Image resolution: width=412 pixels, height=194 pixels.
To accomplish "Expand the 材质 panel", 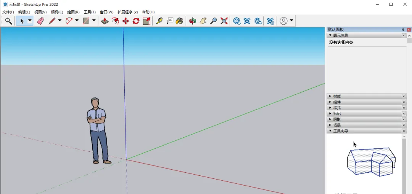I will pos(330,96).
